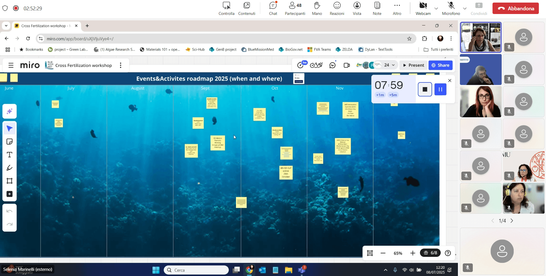Click the Undo arrow in Miro
This screenshot has height=276, width=546.
(9, 211)
